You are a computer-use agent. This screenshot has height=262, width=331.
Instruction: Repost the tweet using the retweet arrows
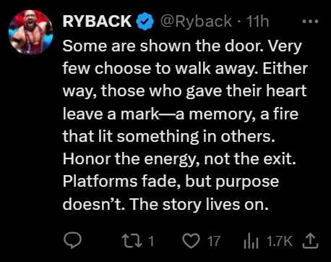pos(132,241)
